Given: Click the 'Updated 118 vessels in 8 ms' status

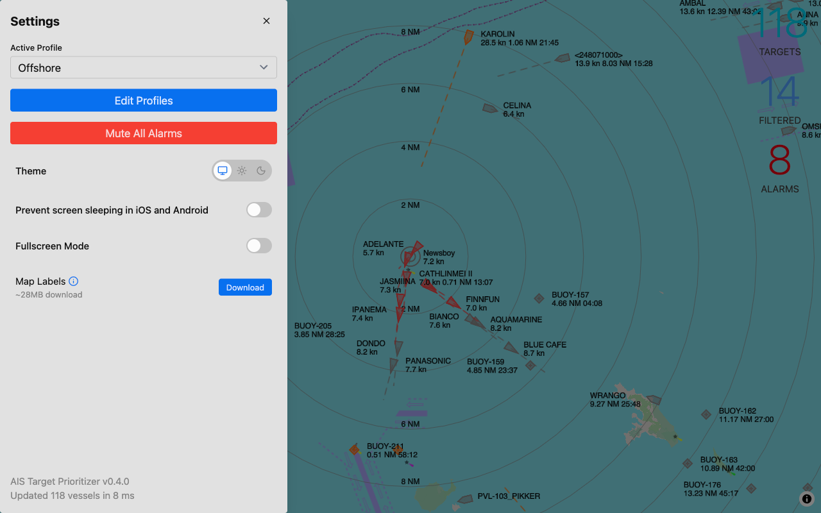Looking at the screenshot, I should coord(72,496).
